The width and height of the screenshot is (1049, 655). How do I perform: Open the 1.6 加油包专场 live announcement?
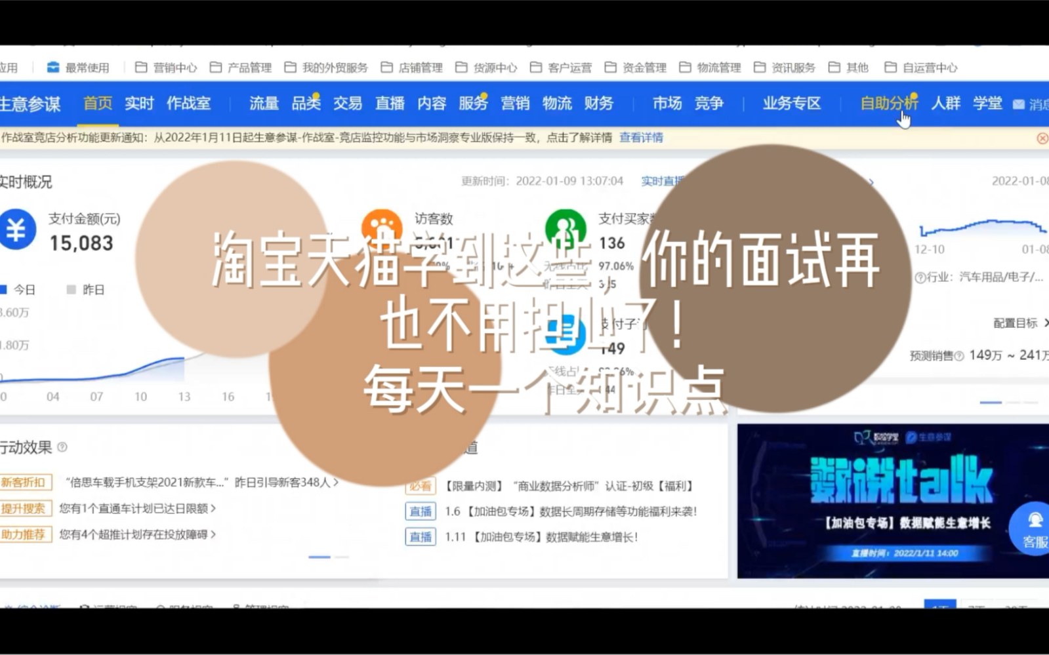point(571,511)
